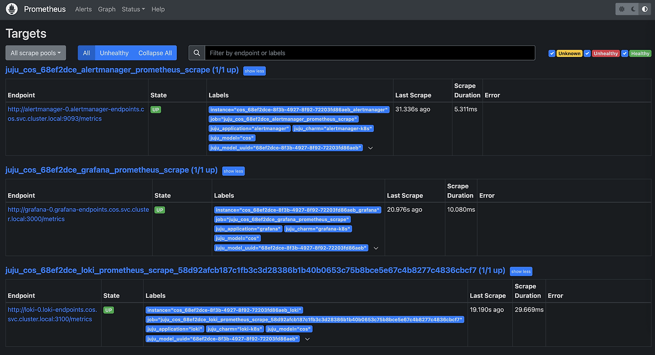The image size is (655, 355).
Task: Click label job="juju_cos_68ef2dce_grafana_prometheus_scrape"
Action: 282,219
